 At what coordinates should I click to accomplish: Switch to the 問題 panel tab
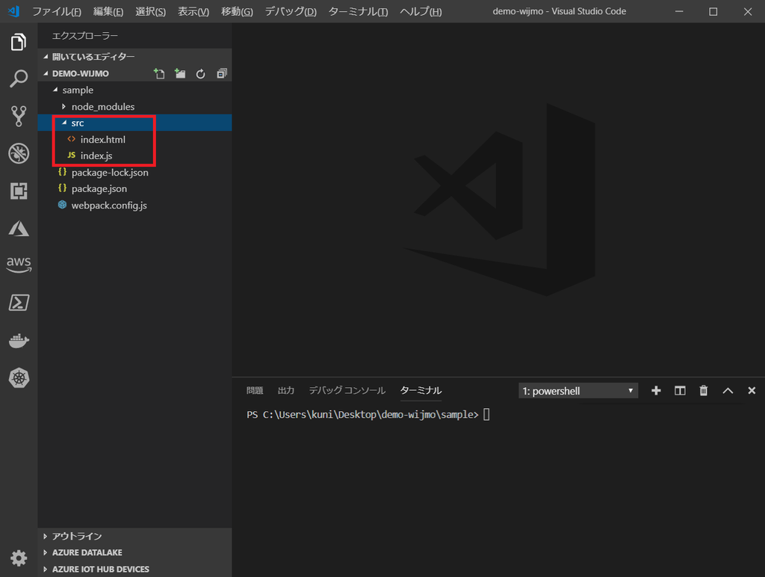point(255,391)
